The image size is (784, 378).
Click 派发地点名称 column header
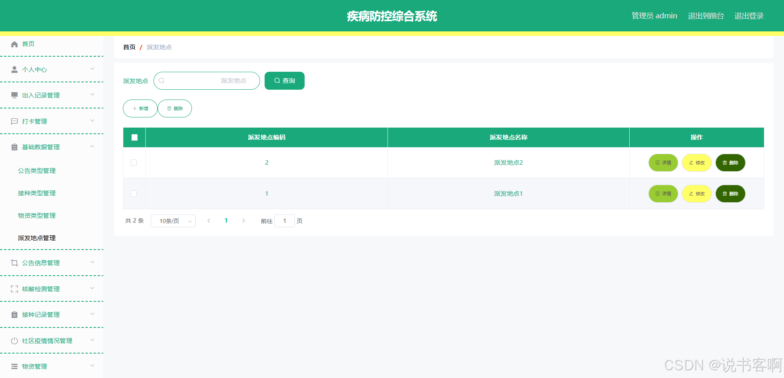click(x=508, y=137)
